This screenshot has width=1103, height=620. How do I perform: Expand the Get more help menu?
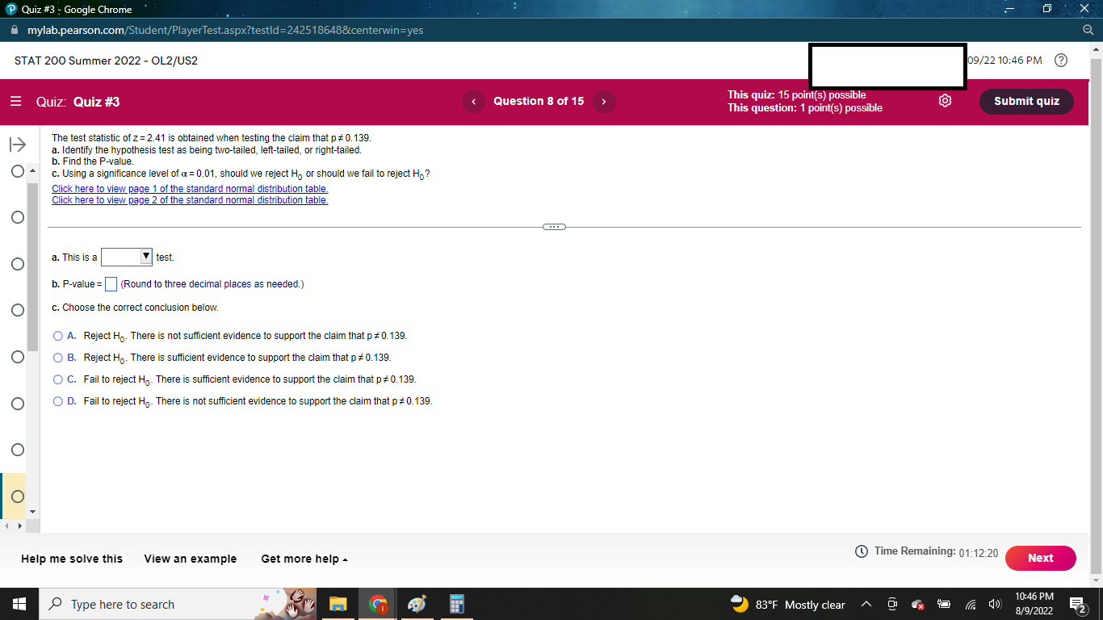pos(304,559)
